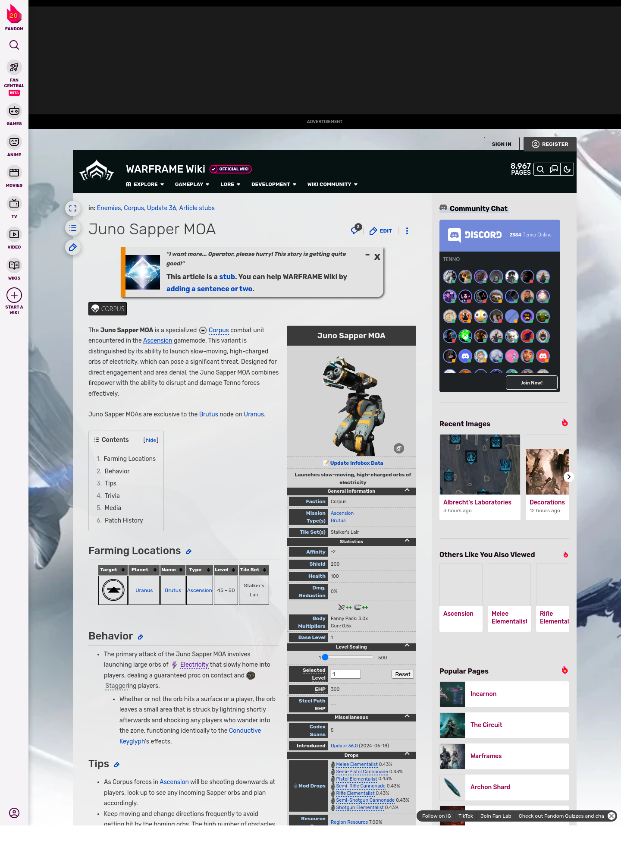The height and width of the screenshot is (863, 621).
Task: Toggle dark theme moon icon
Action: [x=567, y=169]
